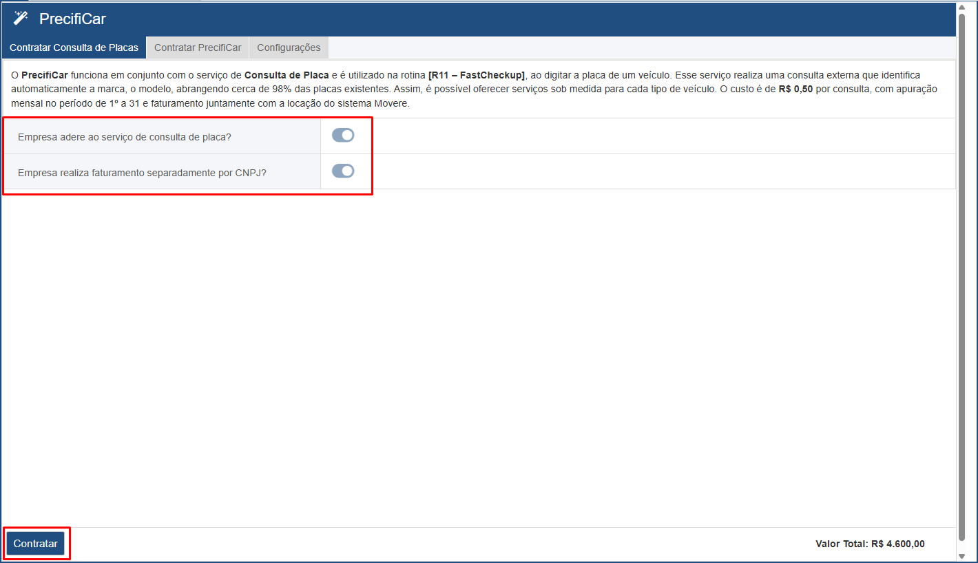Click the bold '[R11 – FastCheckup]' text
The width and height of the screenshot is (978, 563).
(x=477, y=75)
